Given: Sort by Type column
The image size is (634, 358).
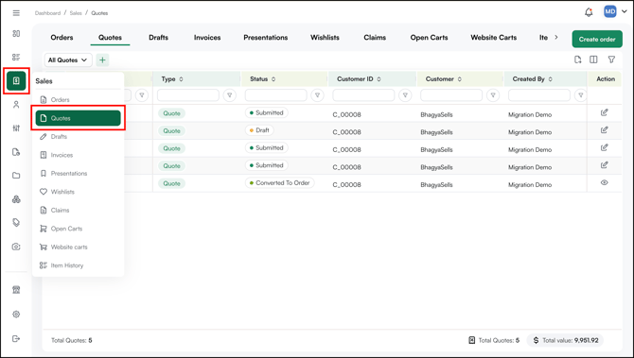Looking at the screenshot, I should pyautogui.click(x=181, y=79).
